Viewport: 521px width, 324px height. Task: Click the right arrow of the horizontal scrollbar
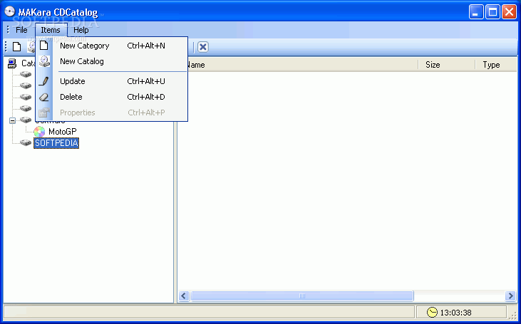[510, 296]
